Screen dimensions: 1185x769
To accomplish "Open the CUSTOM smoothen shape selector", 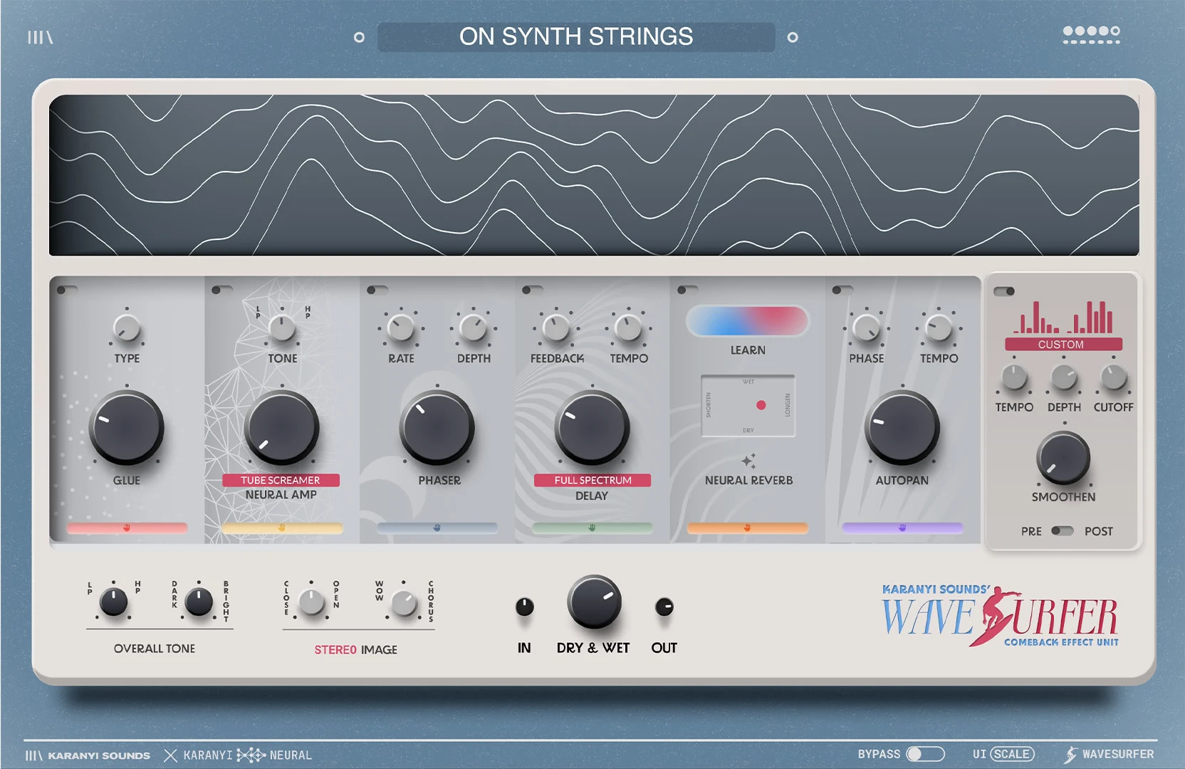I will pos(1063,344).
